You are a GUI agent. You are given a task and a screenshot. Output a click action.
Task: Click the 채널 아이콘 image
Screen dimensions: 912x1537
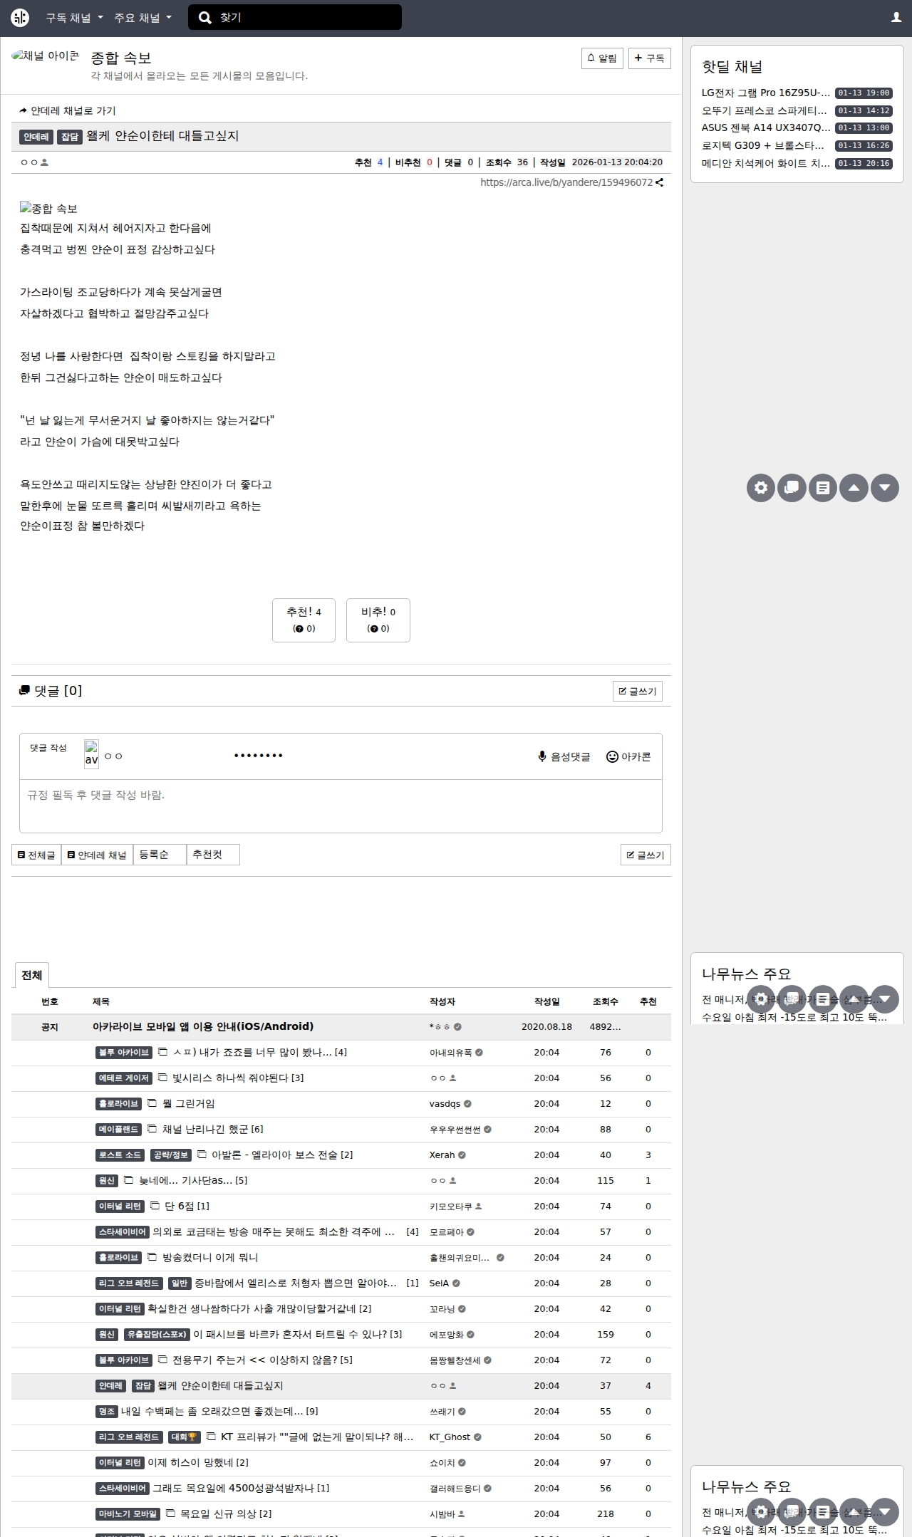coord(46,56)
